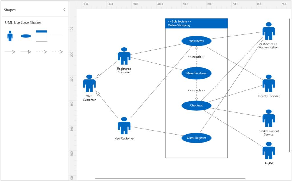Select the View Items use case
The height and width of the screenshot is (181, 292).
196,41
